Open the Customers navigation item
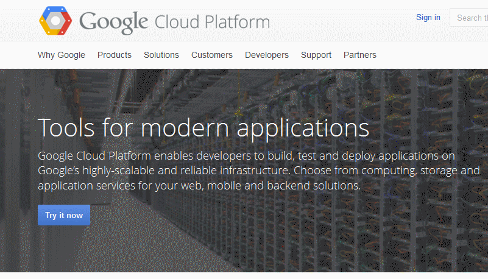 212,55
